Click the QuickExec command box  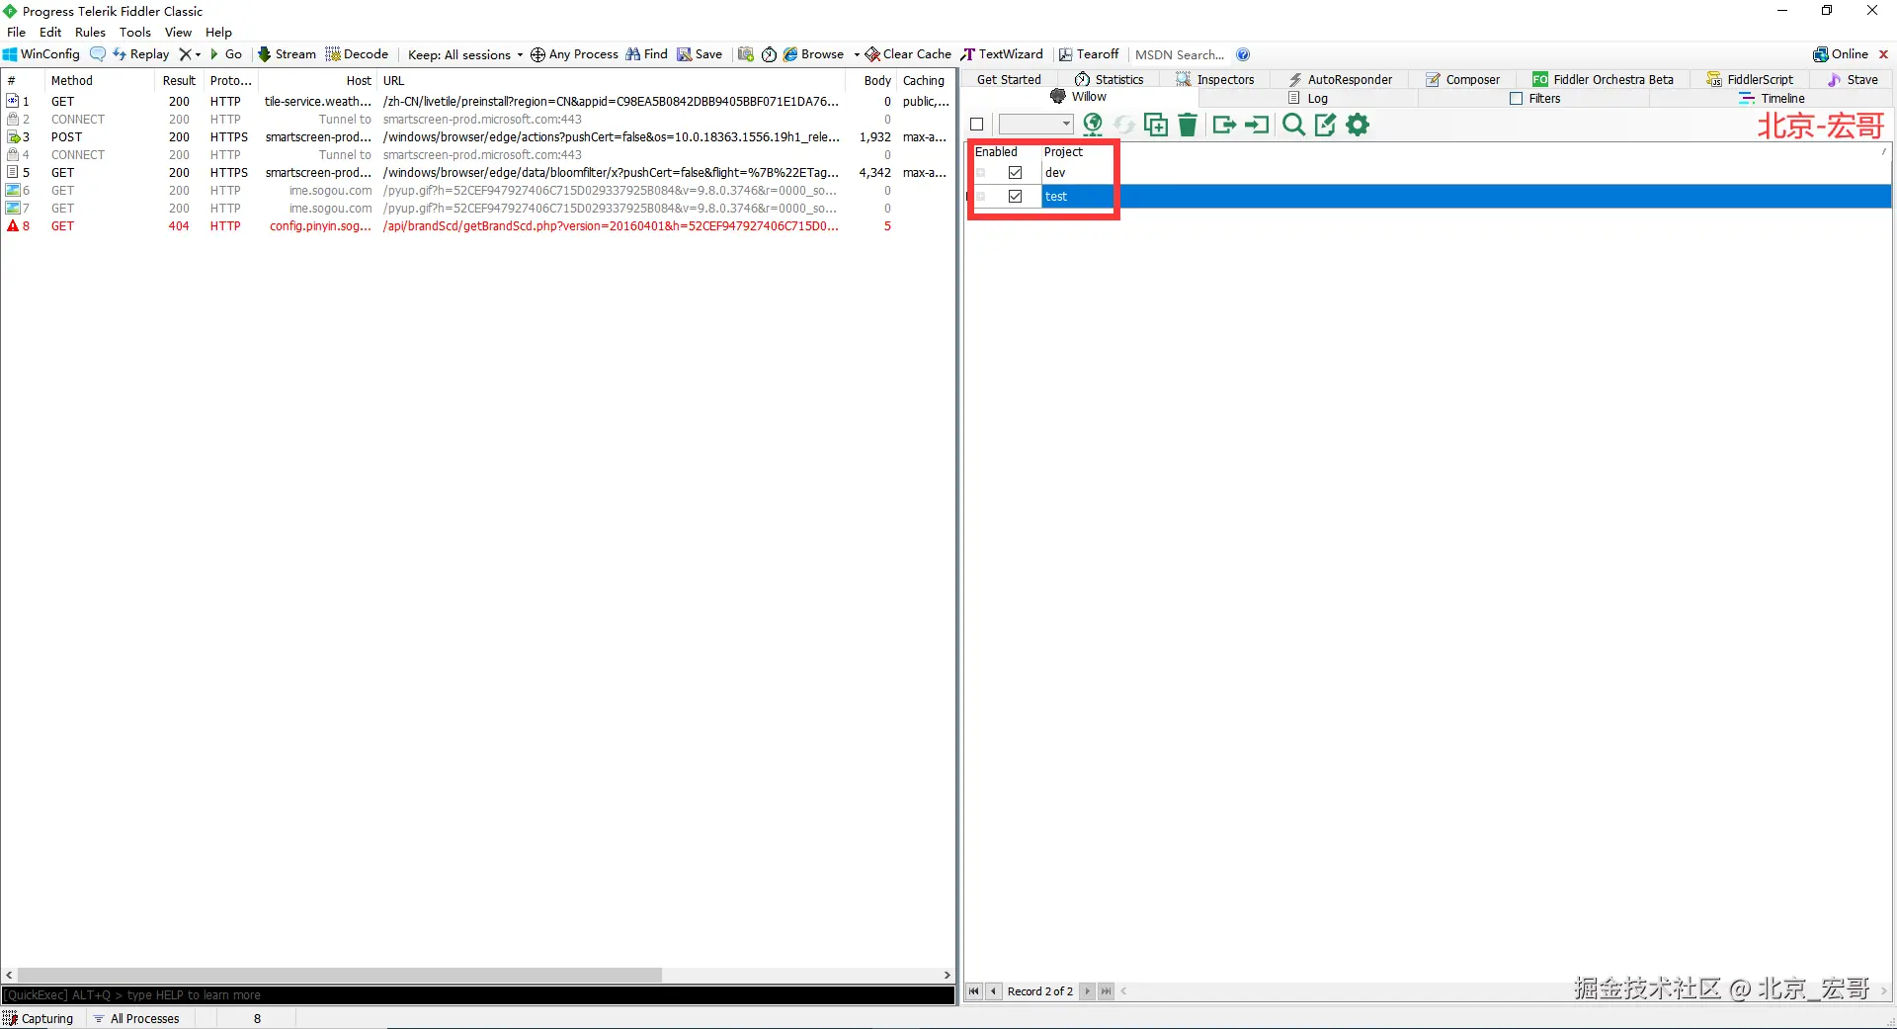point(478,995)
